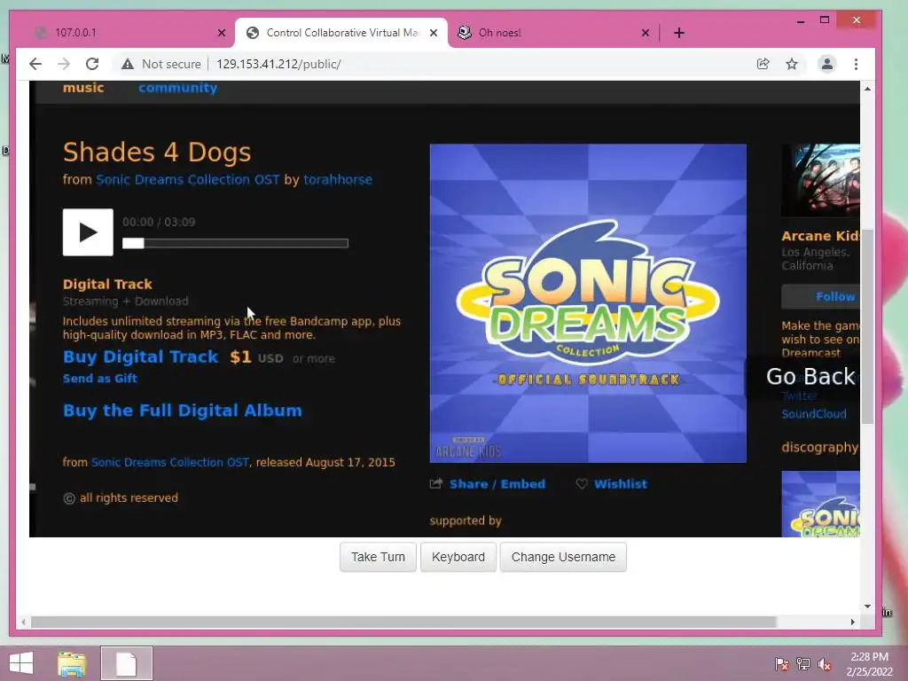Image resolution: width=908 pixels, height=681 pixels.
Task: Click Buy the Full Digital Album
Action: [183, 411]
